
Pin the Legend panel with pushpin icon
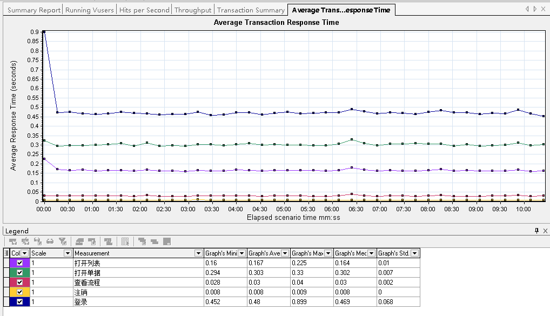pos(536,231)
